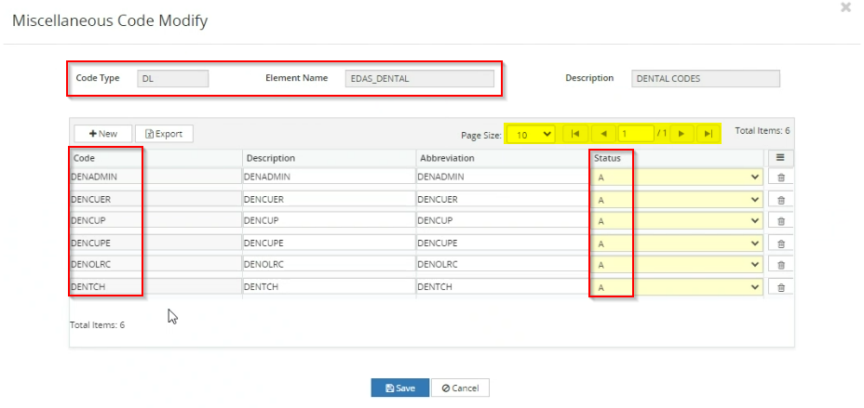Screen dimensions: 864x408
Task: Edit Abbreviation cell of DENOLRC row
Action: tap(503, 265)
